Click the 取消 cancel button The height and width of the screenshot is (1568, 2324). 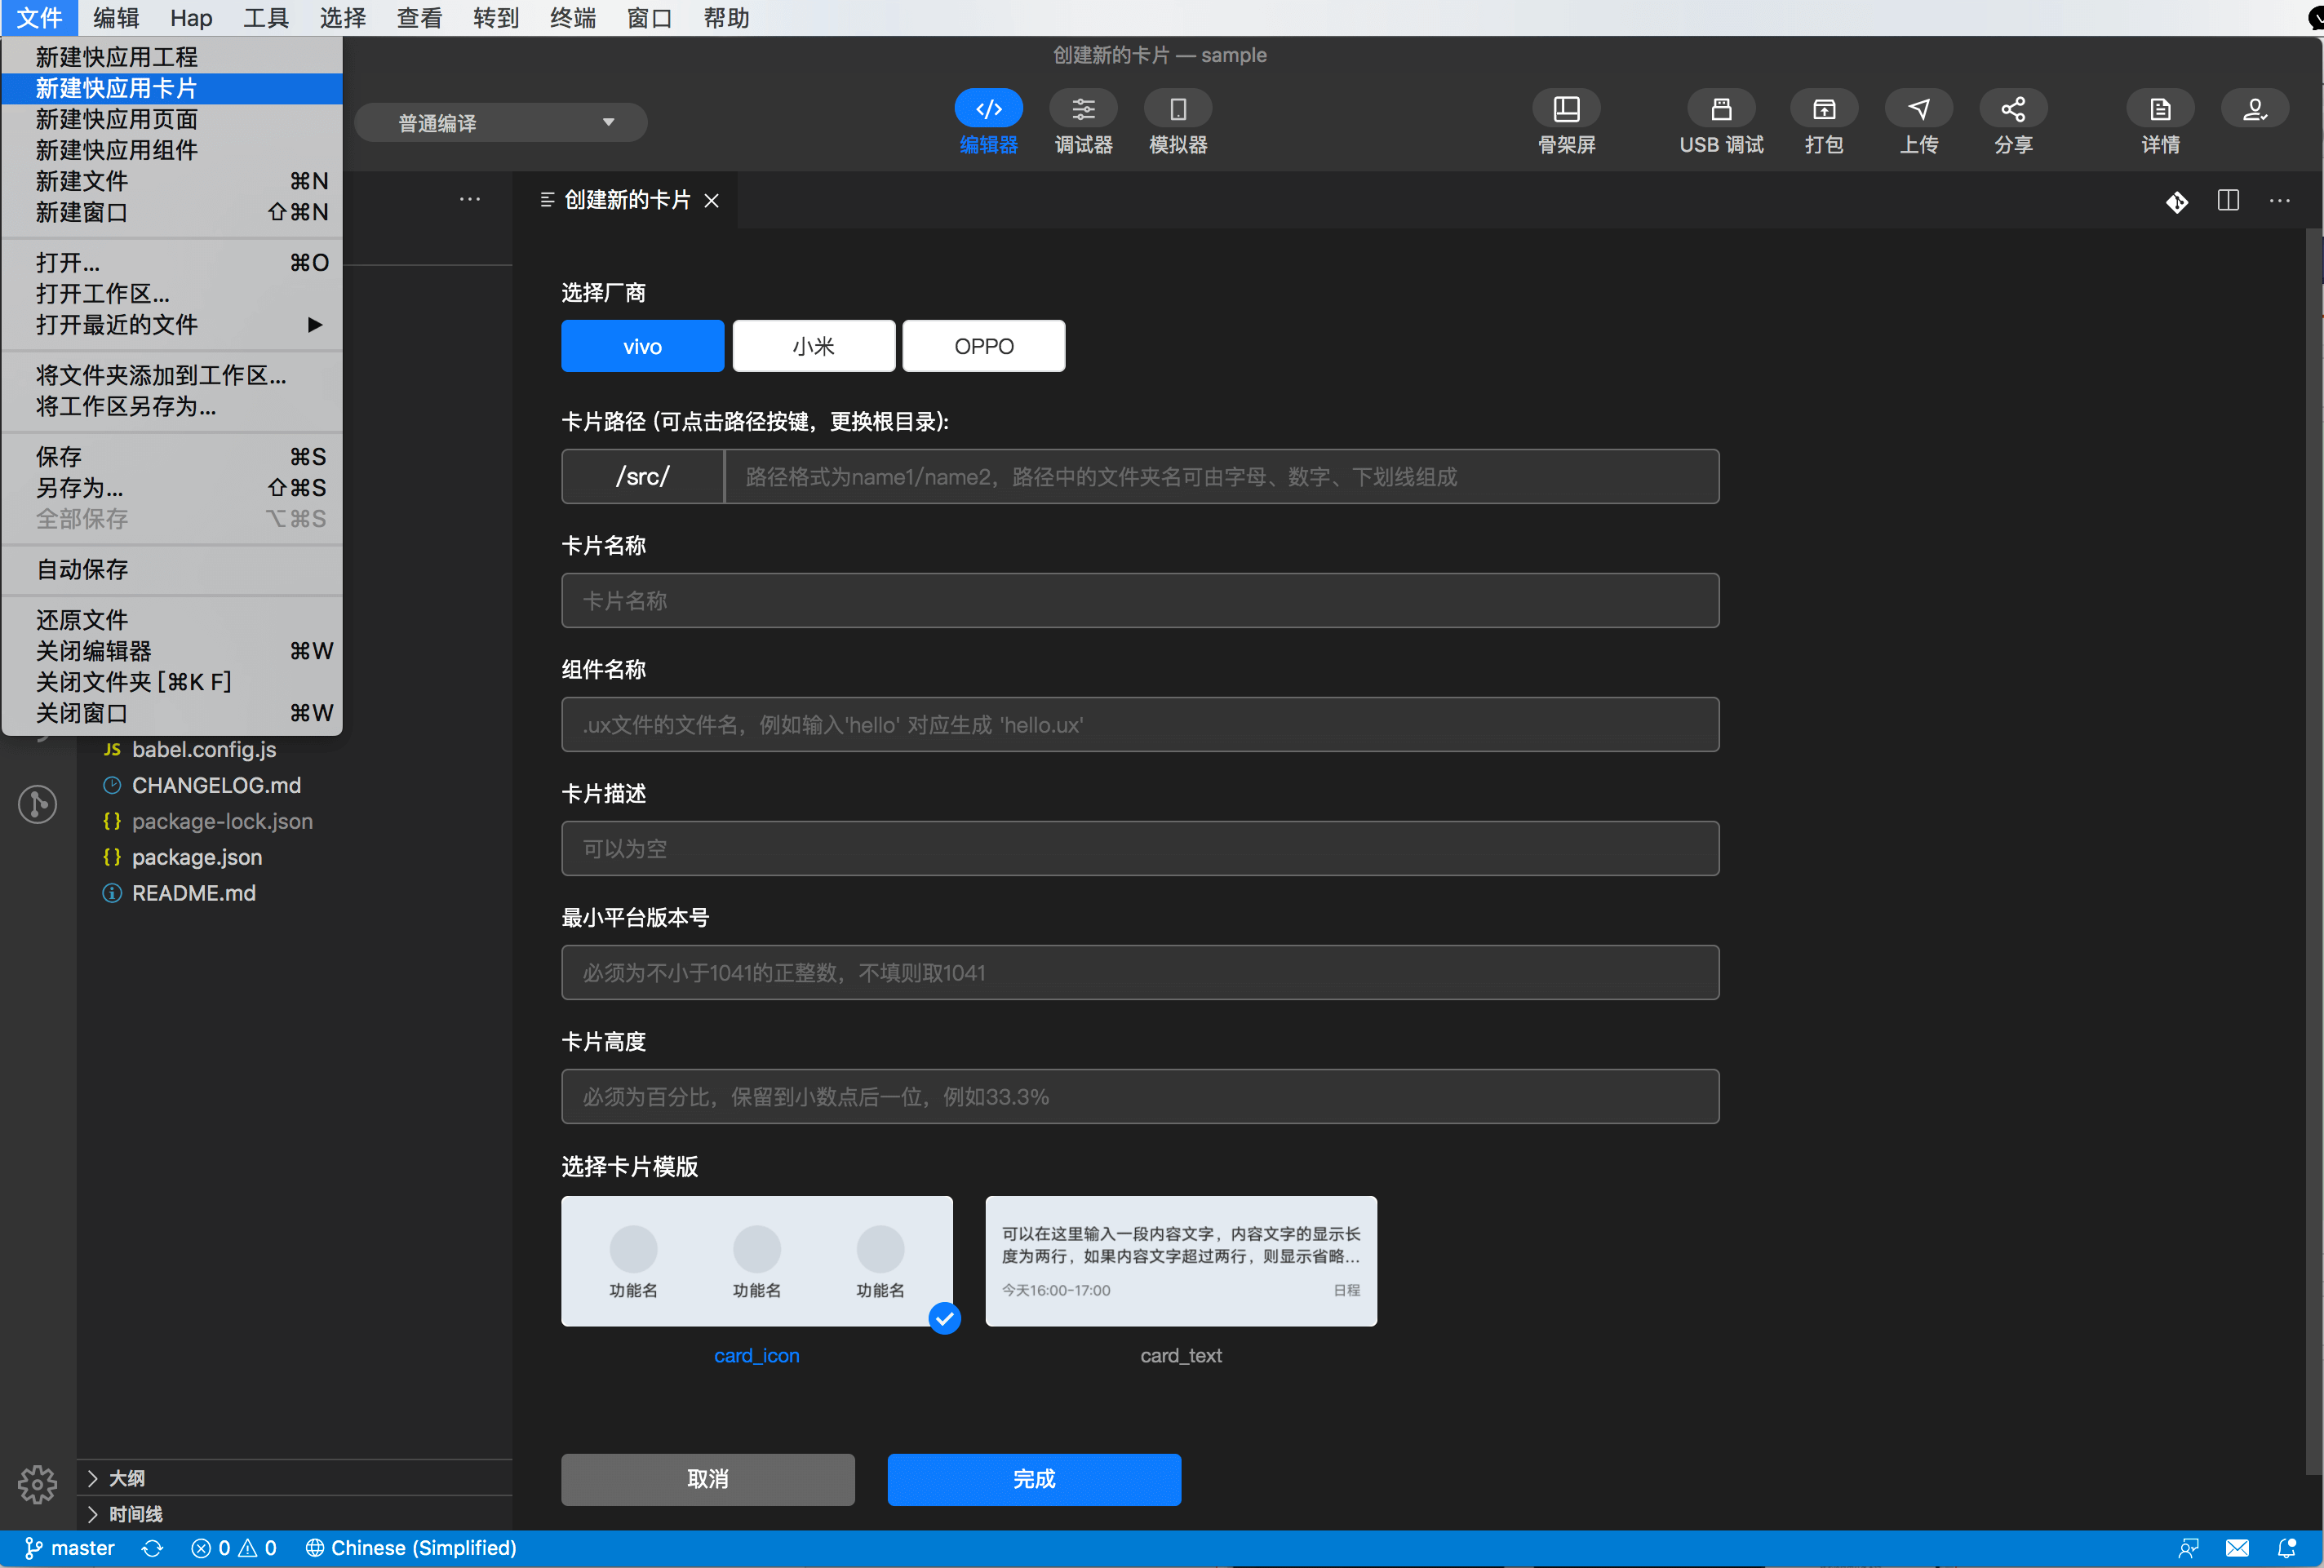pos(707,1479)
